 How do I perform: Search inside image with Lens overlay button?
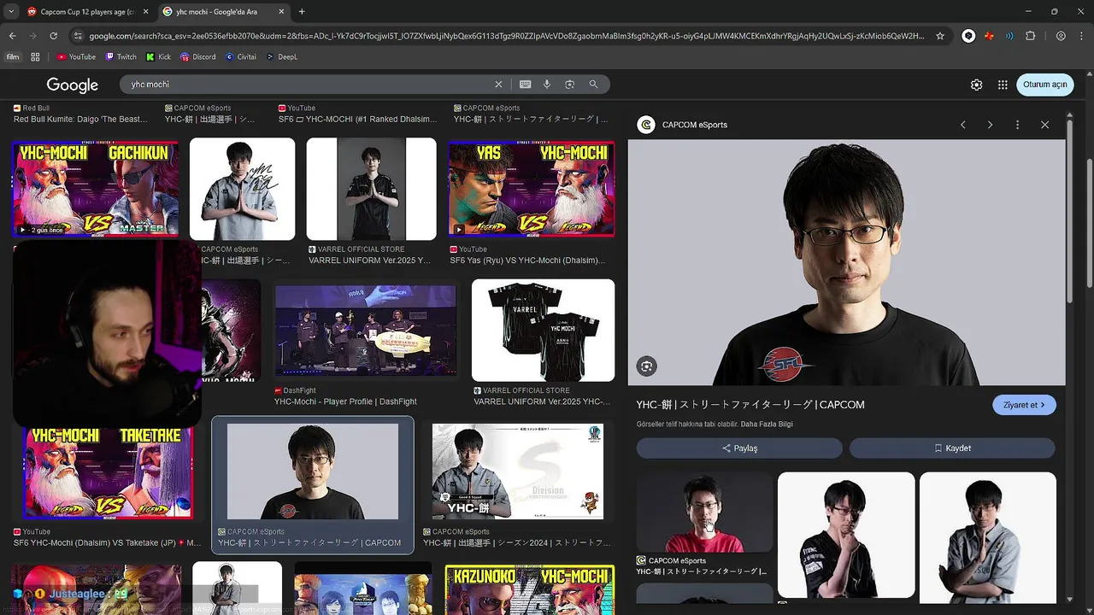[646, 366]
